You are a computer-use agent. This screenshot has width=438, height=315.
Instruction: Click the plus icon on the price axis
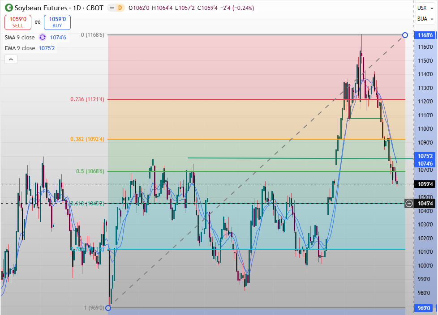[x=409, y=204]
